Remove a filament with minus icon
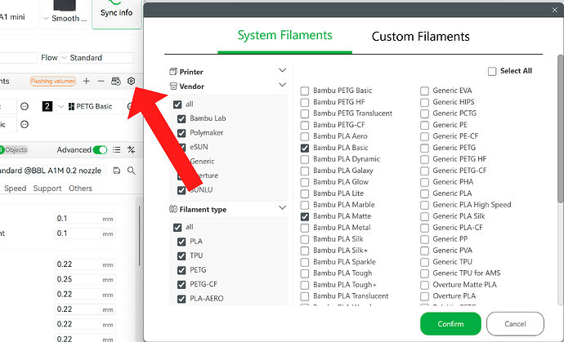The image size is (564, 342). coord(101,81)
